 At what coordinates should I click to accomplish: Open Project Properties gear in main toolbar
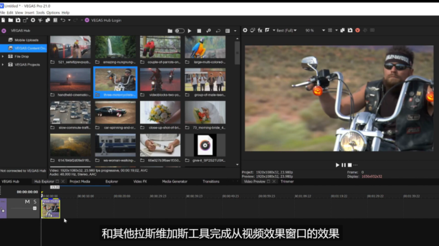click(x=33, y=20)
